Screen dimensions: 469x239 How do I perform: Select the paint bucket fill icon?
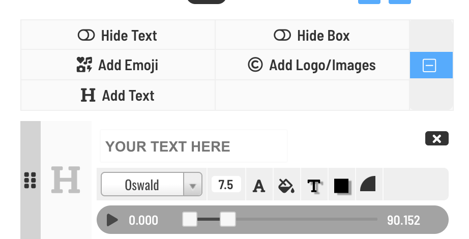click(286, 185)
